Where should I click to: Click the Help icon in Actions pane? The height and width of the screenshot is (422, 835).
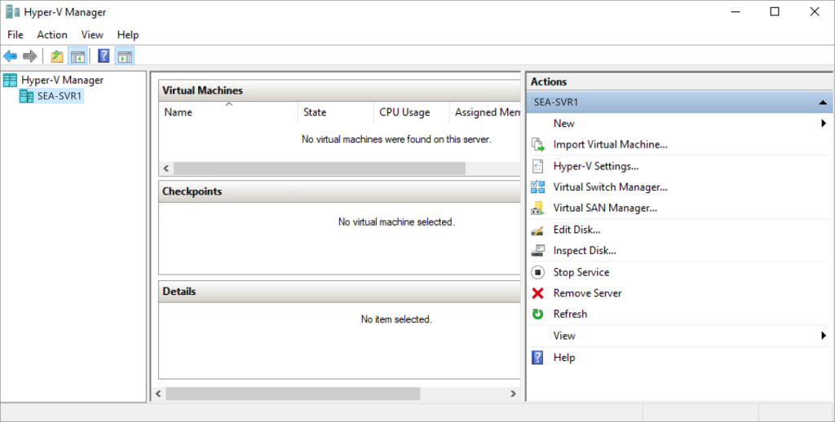pos(538,358)
